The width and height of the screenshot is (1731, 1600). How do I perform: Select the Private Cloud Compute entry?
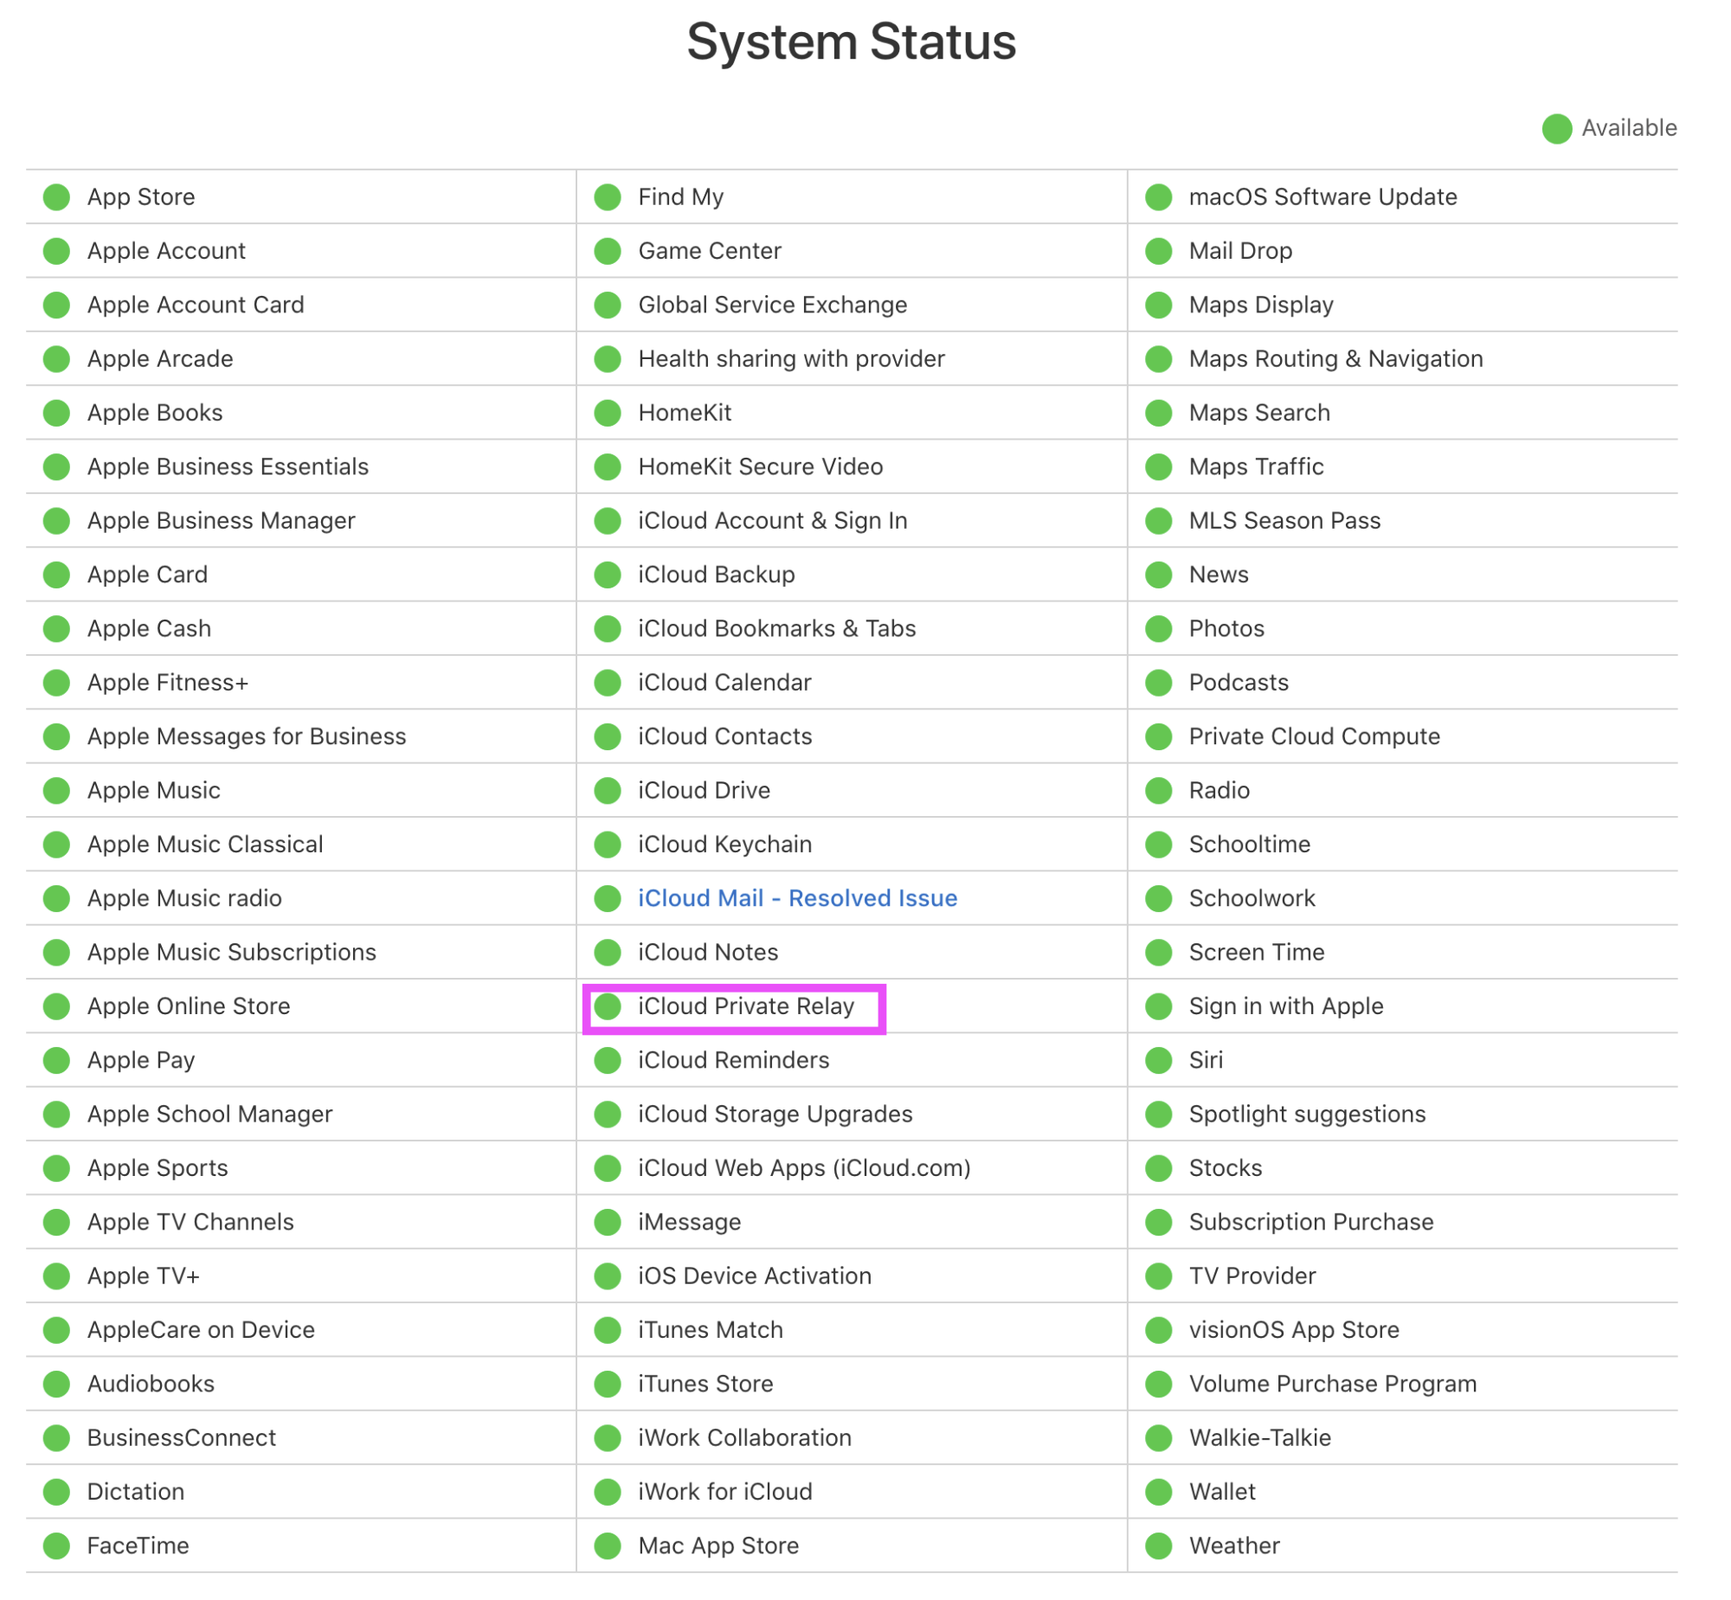[1316, 737]
